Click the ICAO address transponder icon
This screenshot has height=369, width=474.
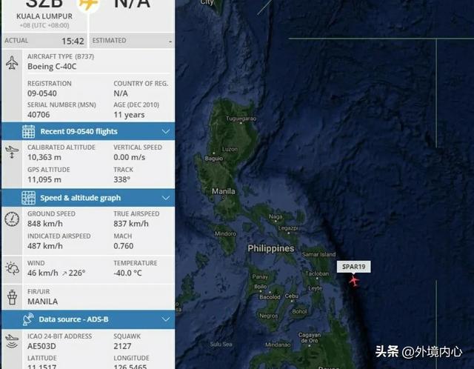[12, 342]
